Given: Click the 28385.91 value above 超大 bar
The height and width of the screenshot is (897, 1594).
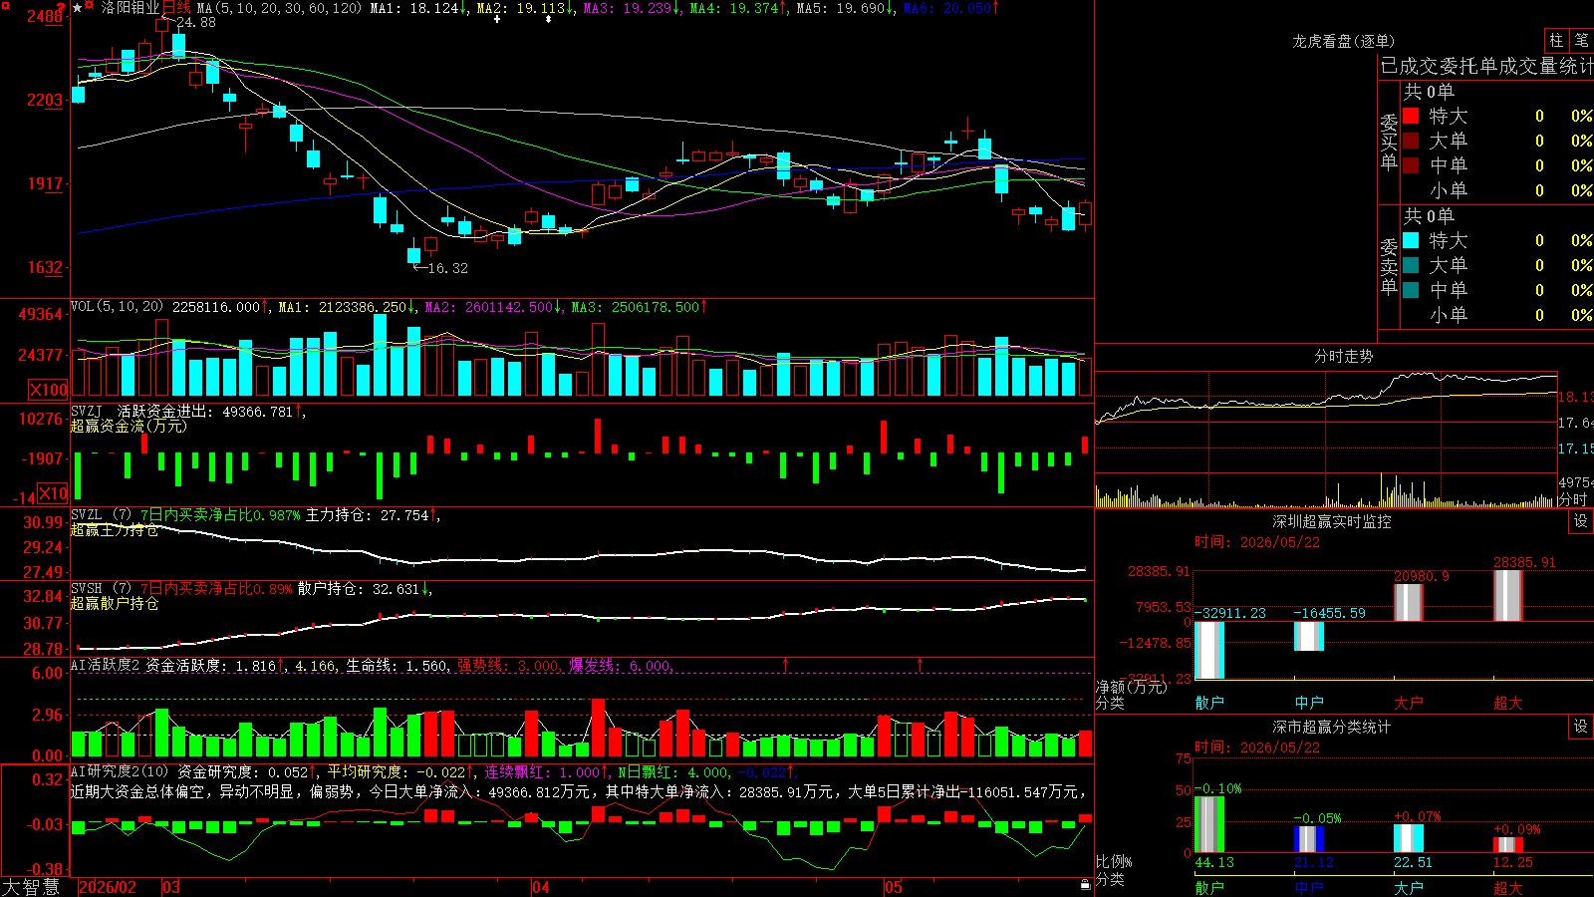Looking at the screenshot, I should tap(1524, 562).
